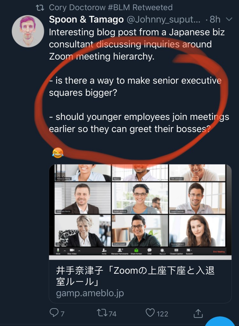239x326 pixels.
Task: Click the Mute microphone icon in Zoom image
Action: [x=58, y=250]
